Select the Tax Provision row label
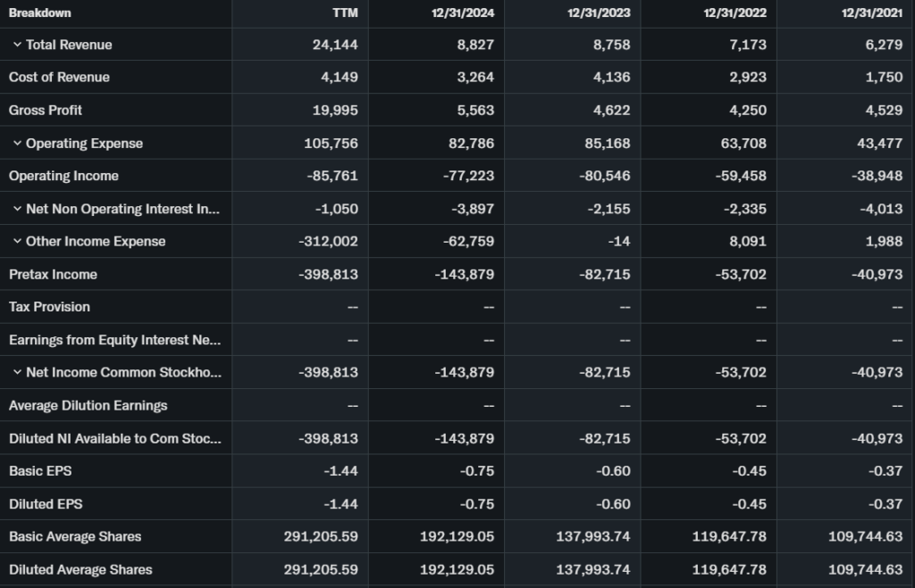 pyautogui.click(x=49, y=307)
